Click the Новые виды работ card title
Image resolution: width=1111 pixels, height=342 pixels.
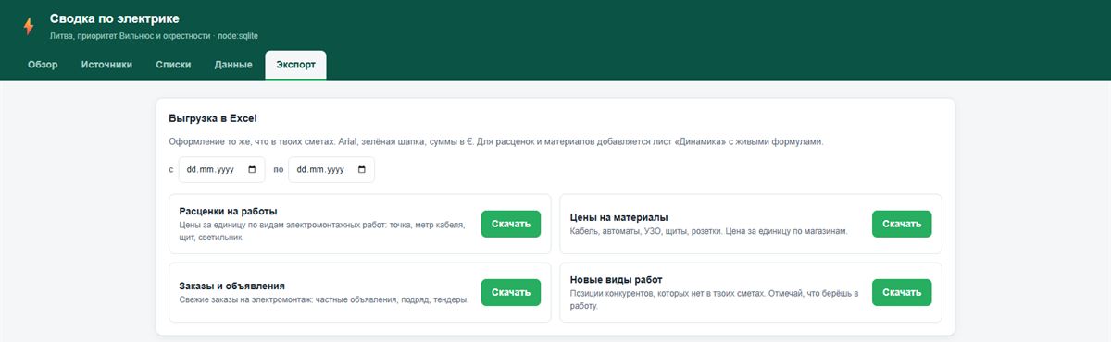point(617,279)
